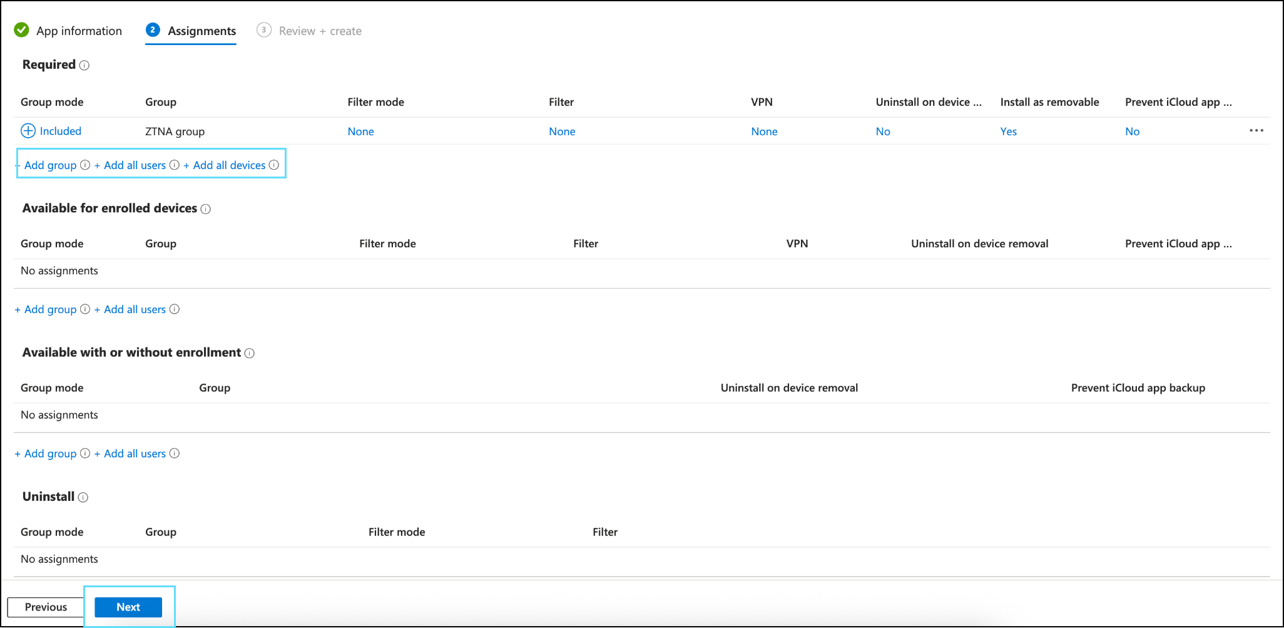Click the circled plus Included icon

(28, 131)
